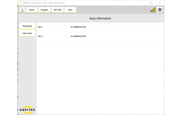Start the Learn Keys function

pos(27,33)
